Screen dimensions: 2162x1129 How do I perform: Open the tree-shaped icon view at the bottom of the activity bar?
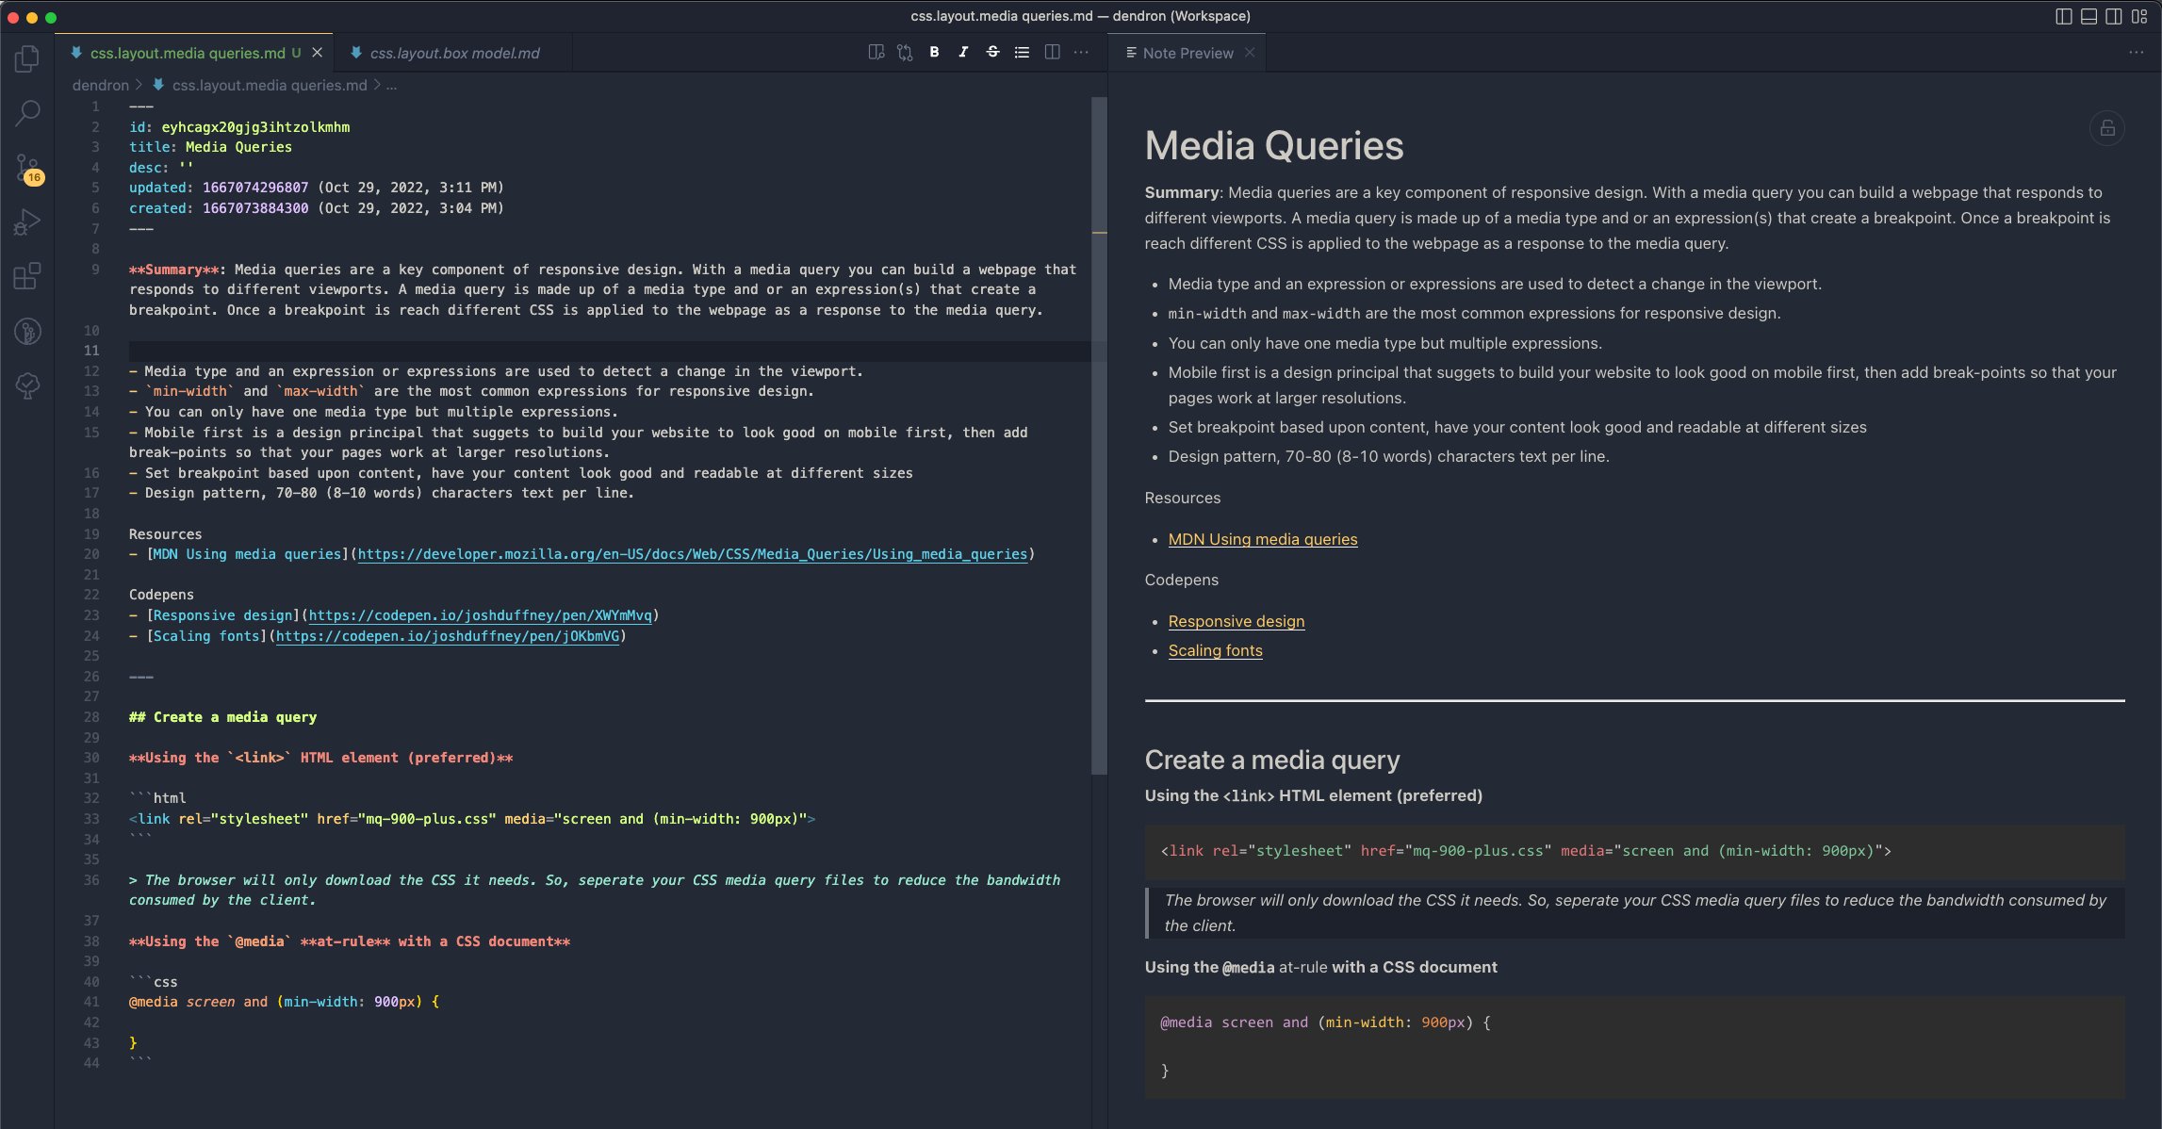coord(27,385)
